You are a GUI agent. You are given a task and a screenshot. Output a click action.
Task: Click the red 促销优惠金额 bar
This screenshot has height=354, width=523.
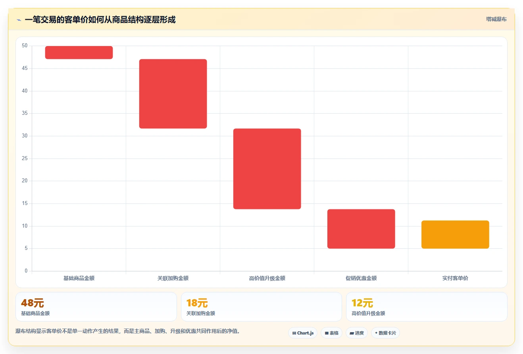tap(361, 229)
